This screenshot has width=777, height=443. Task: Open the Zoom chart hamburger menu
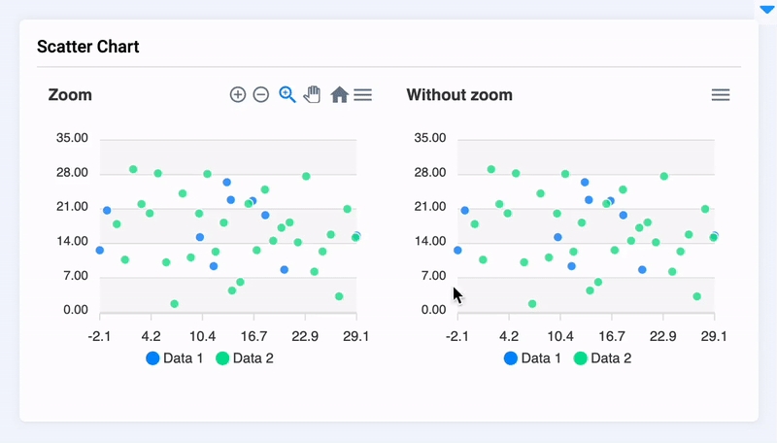(x=362, y=94)
